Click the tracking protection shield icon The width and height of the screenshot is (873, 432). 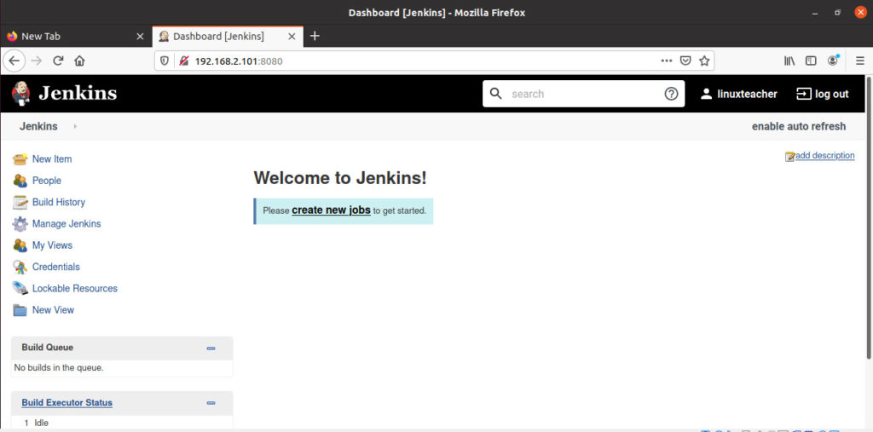165,60
